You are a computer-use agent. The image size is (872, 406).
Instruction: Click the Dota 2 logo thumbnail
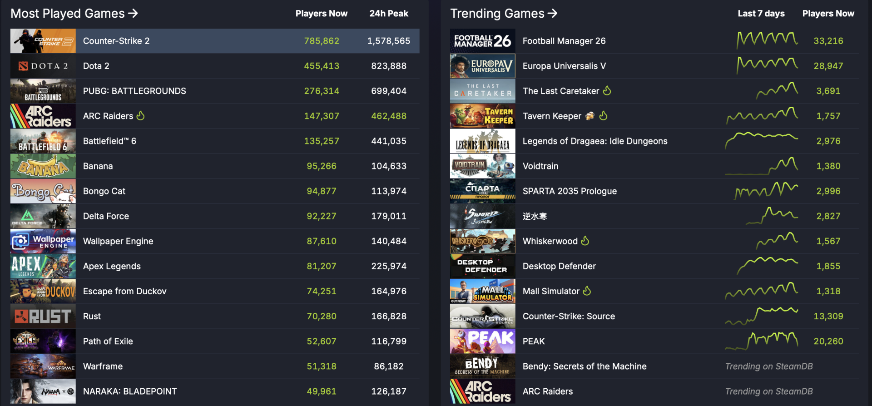43,66
